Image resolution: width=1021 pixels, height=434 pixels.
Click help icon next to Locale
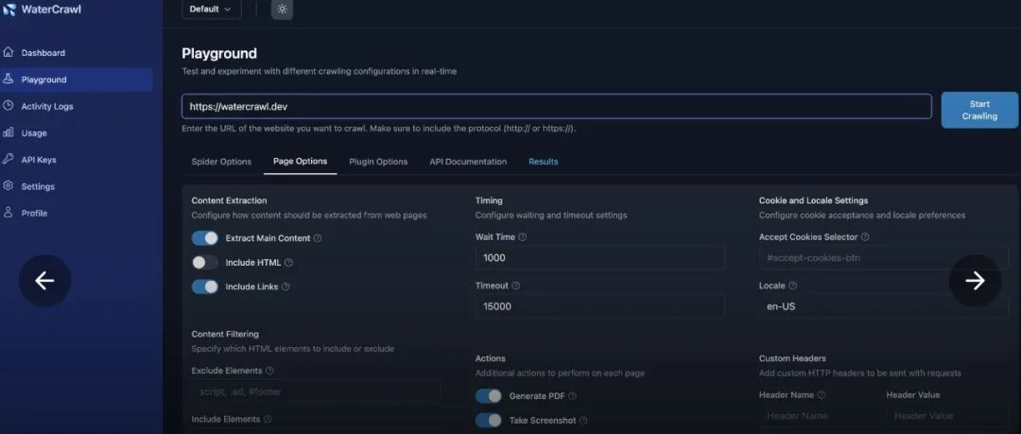[793, 286]
